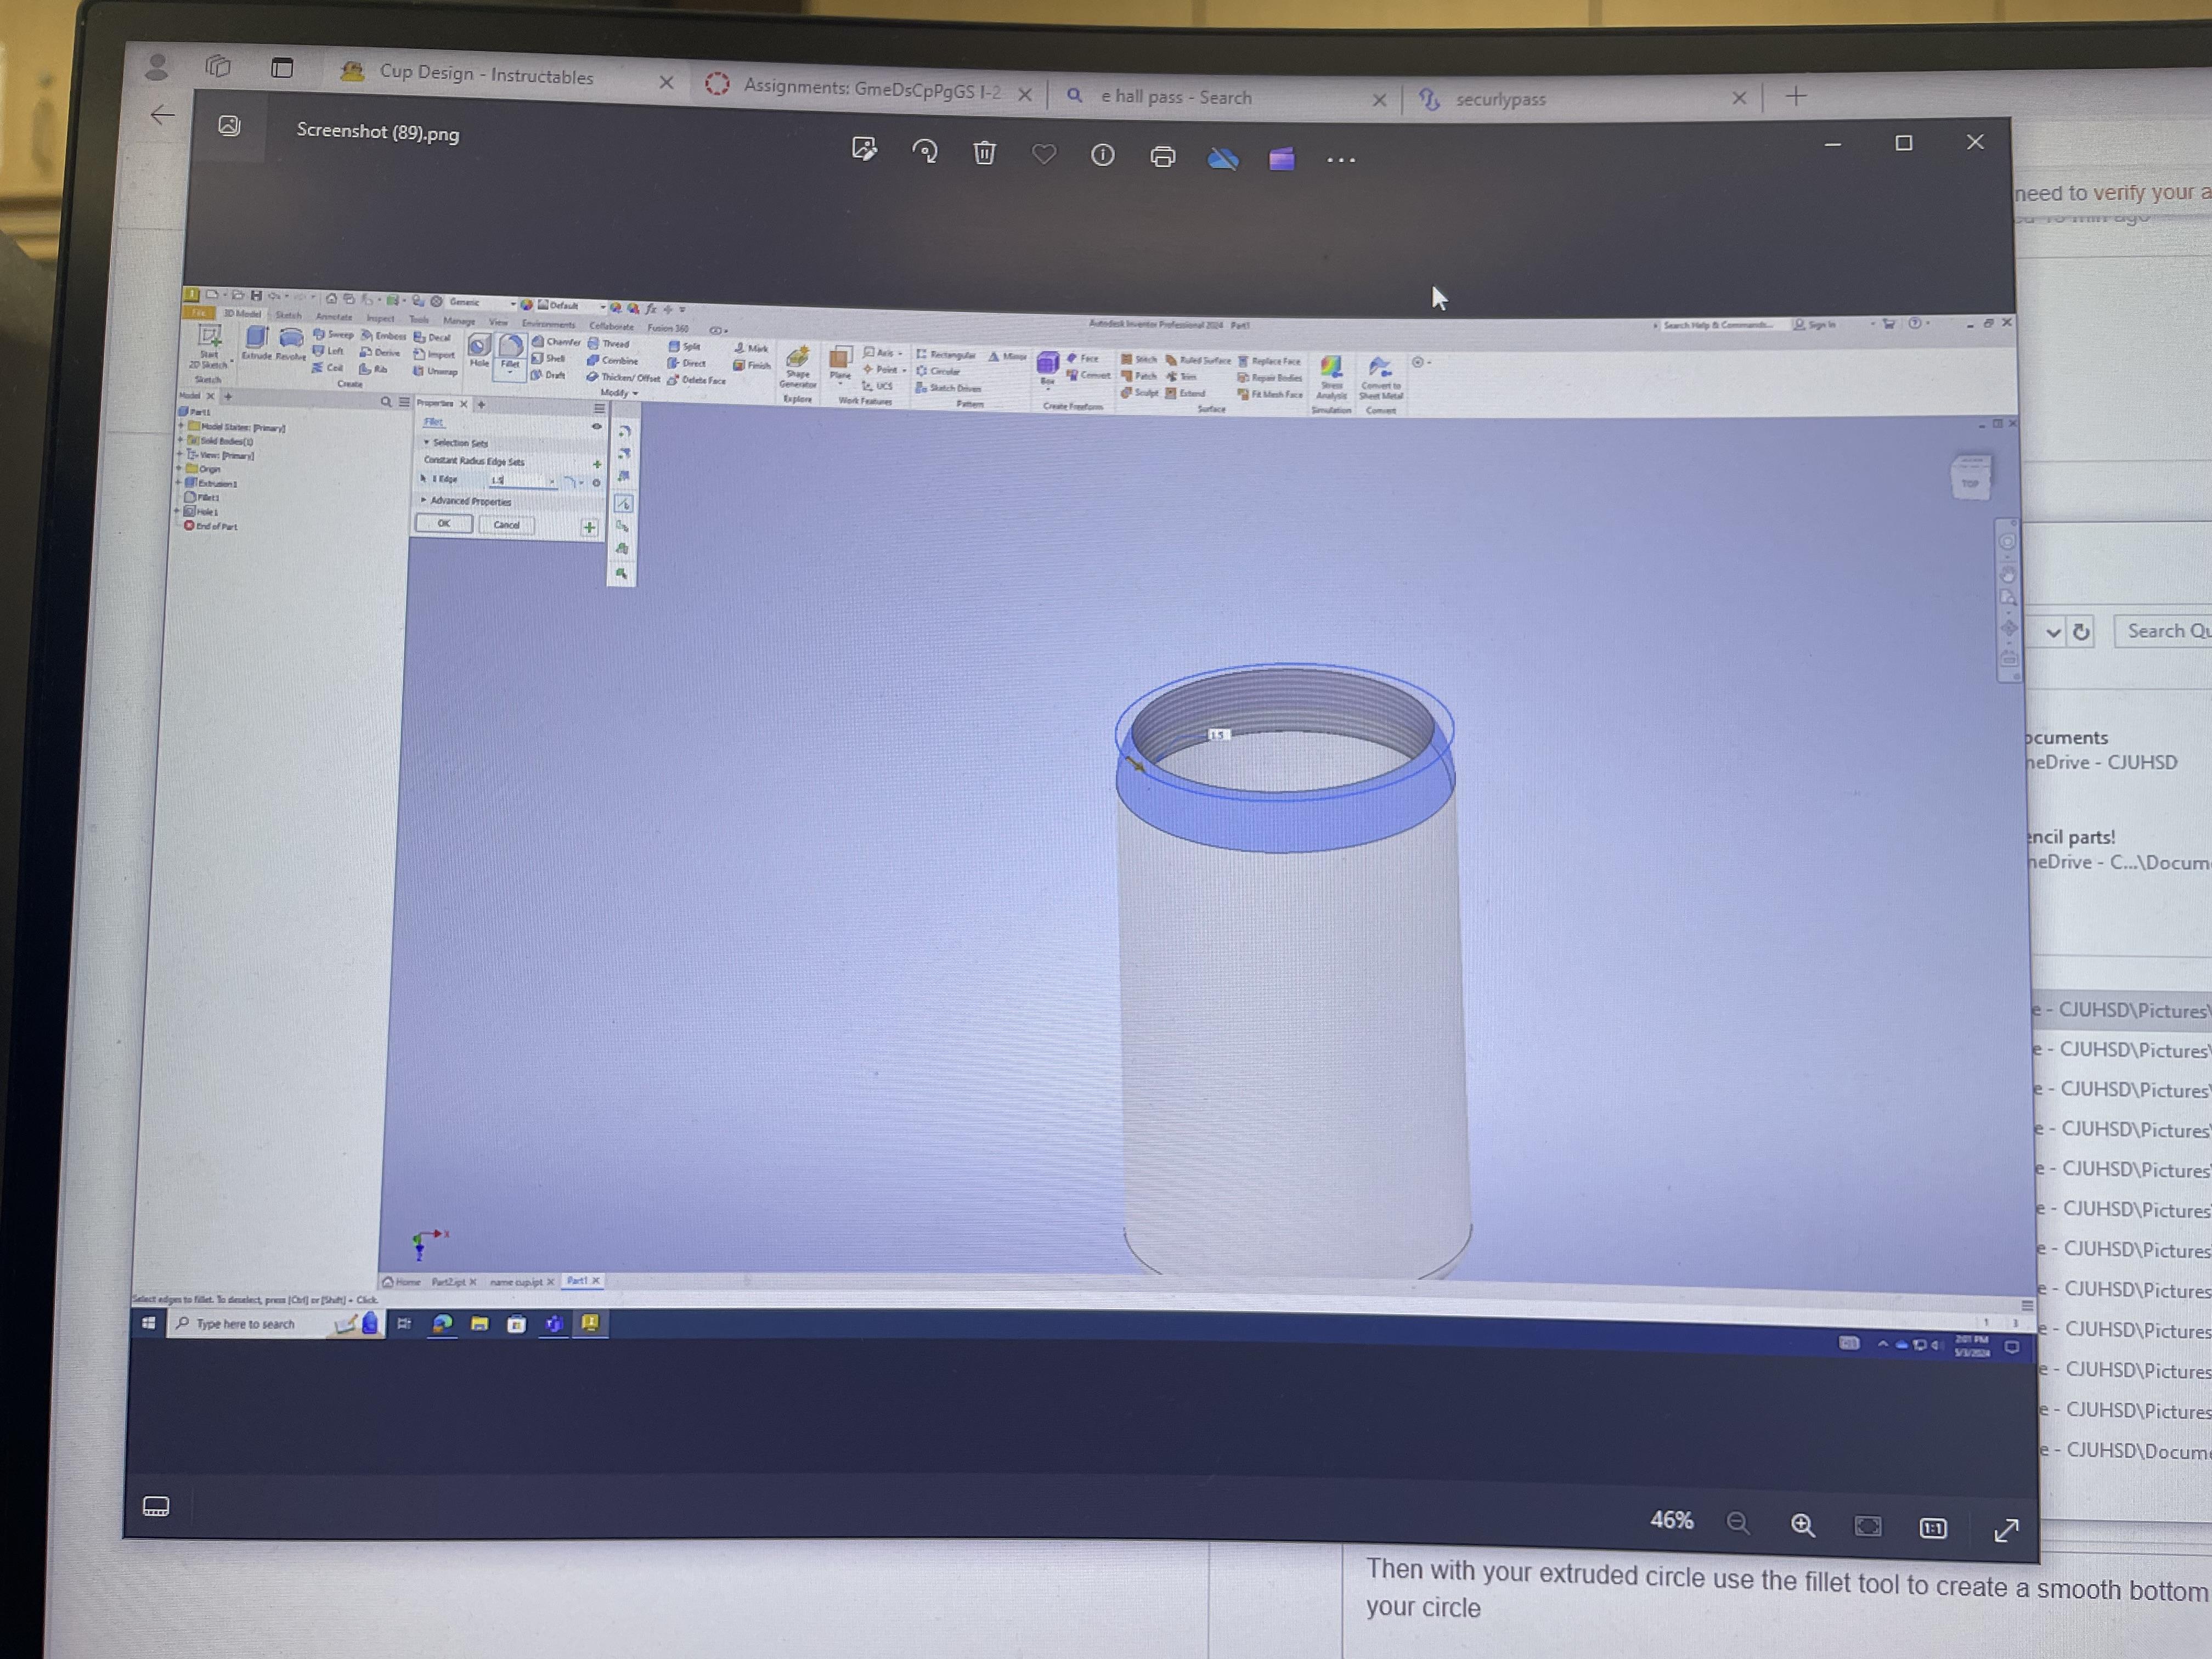
Task: Click the Revolve tool in Inventor ribbon
Action: [x=291, y=344]
